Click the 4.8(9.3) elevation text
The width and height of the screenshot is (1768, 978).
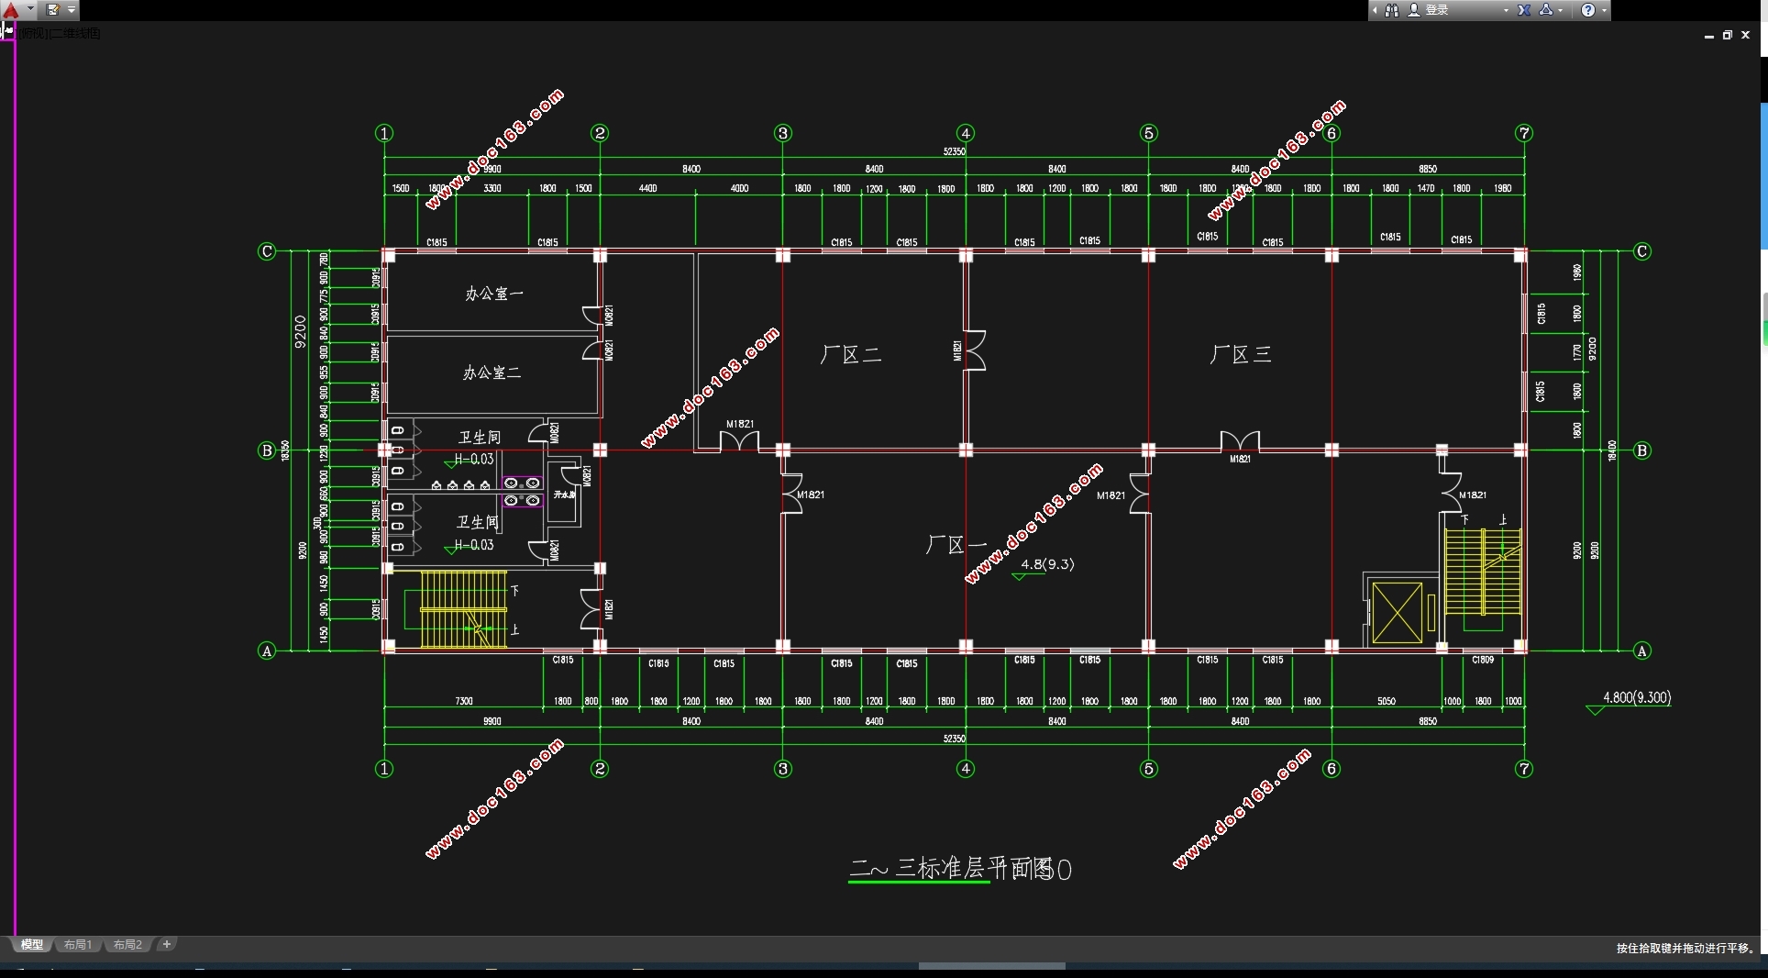pos(1047,564)
